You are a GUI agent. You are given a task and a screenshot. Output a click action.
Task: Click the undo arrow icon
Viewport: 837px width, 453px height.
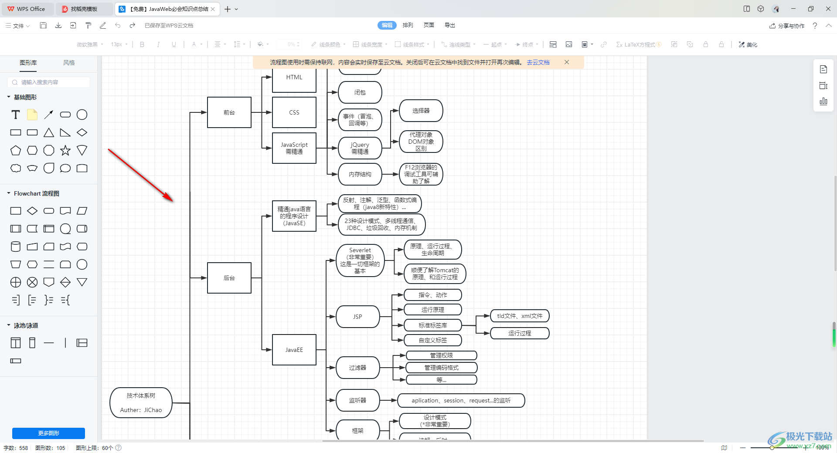tap(118, 25)
